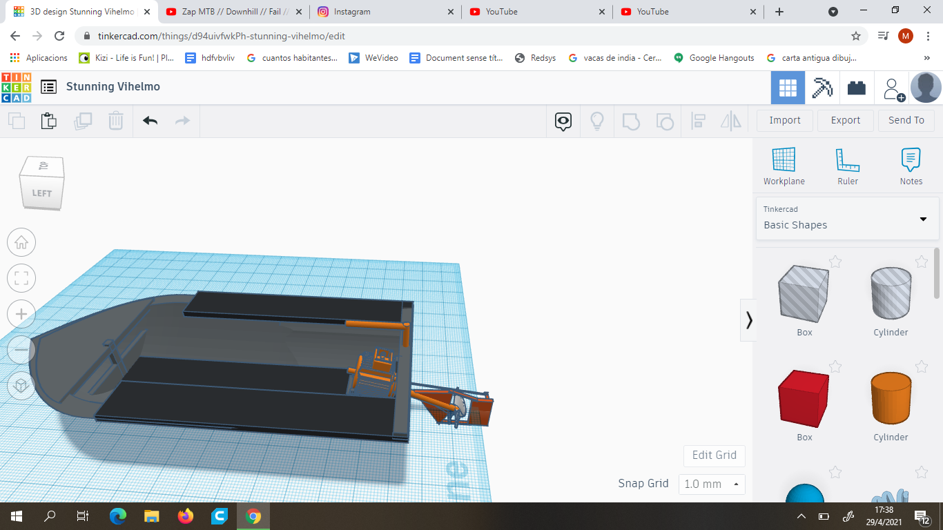Viewport: 943px width, 530px height.
Task: Zoom out with the minus button
Action: point(21,350)
